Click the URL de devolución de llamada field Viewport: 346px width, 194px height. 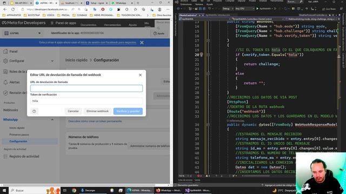[86, 88]
